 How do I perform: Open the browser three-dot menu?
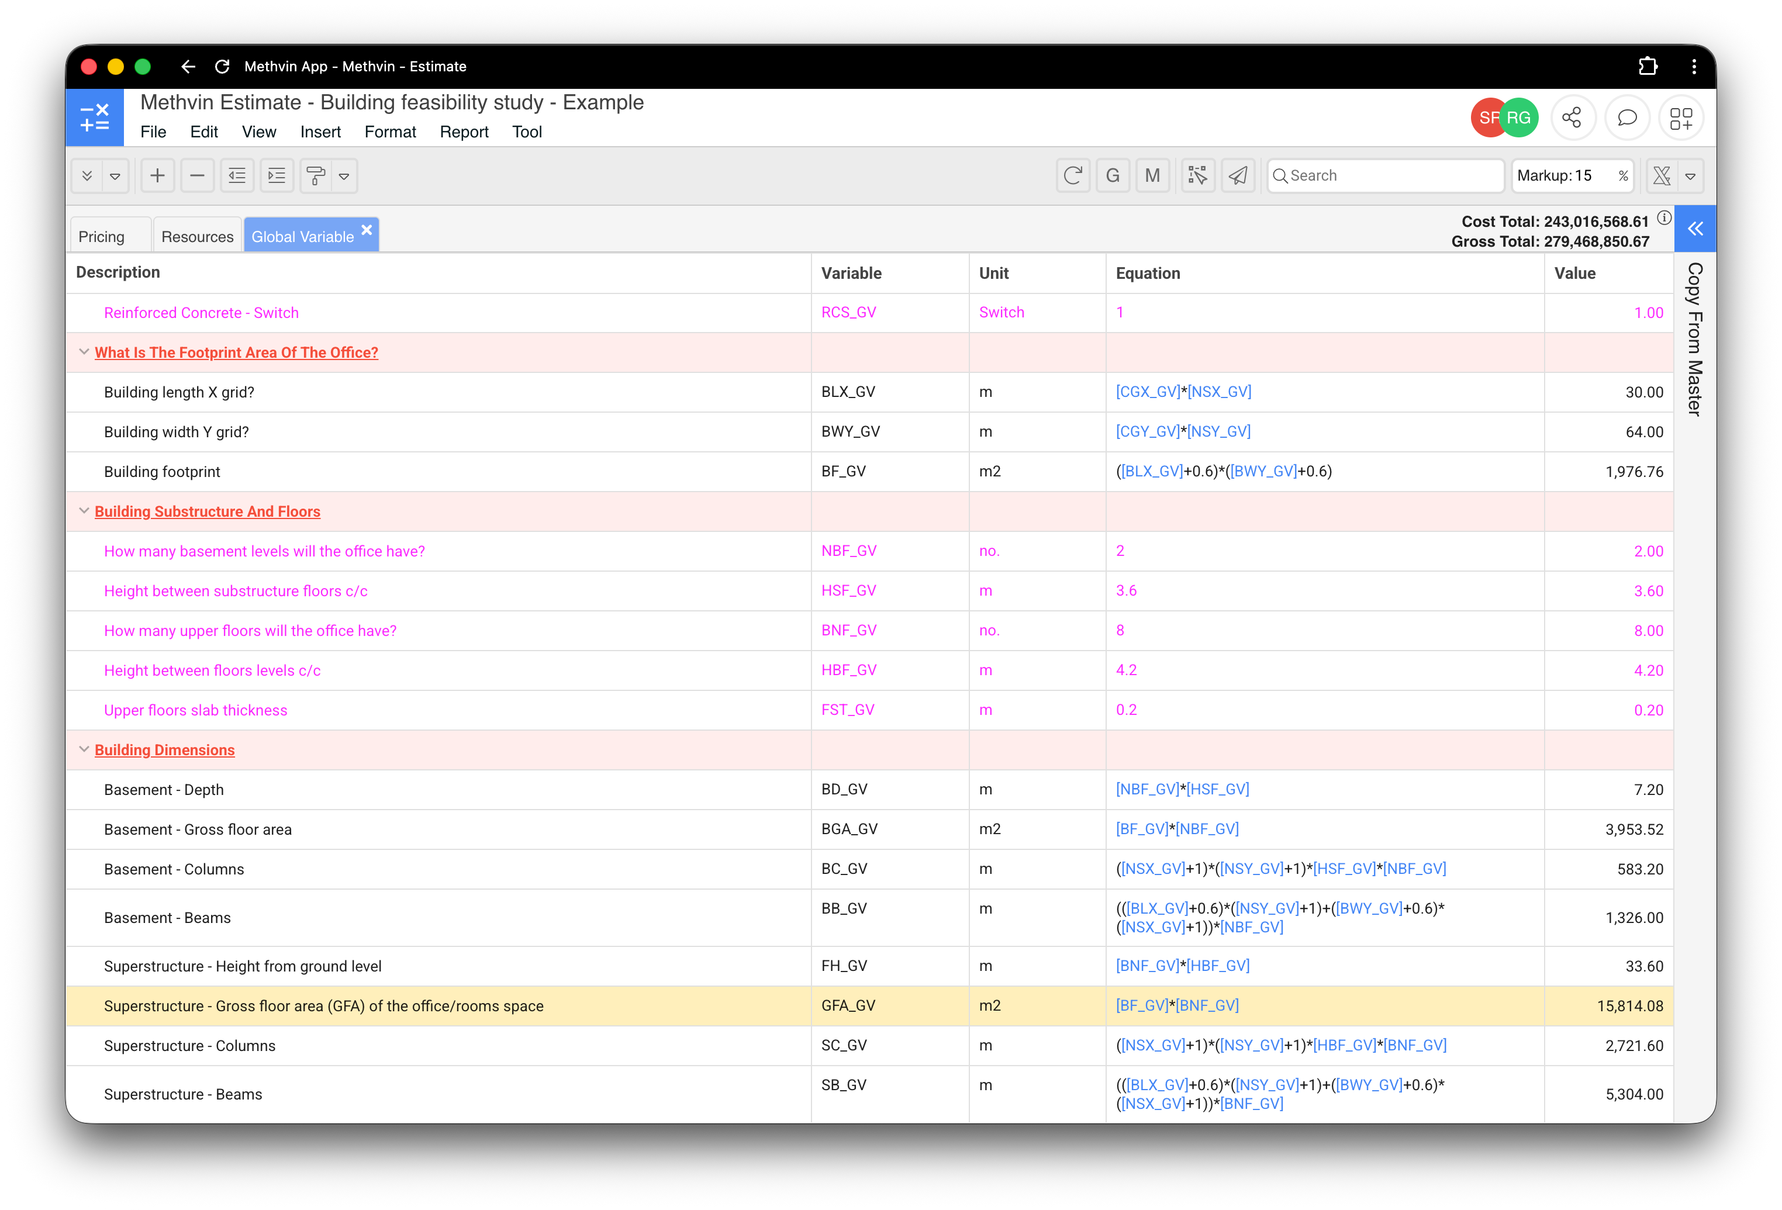[1694, 67]
